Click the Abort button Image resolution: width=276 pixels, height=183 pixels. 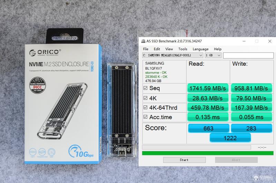tap(236, 160)
